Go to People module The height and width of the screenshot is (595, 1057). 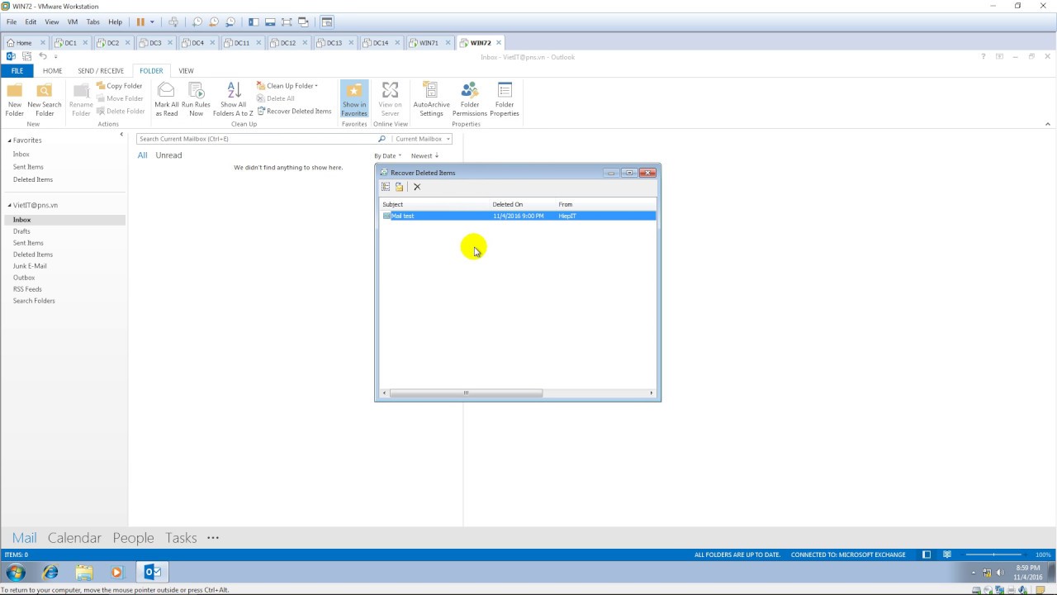[133, 538]
